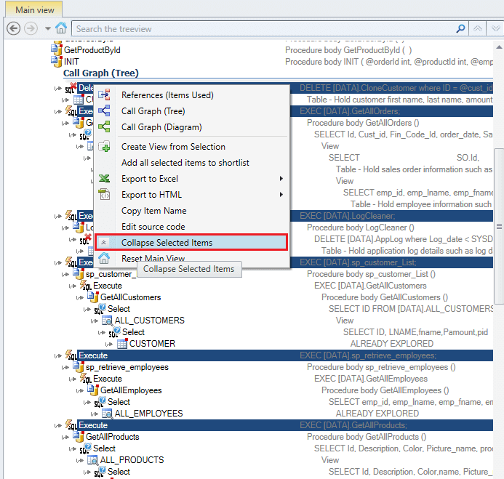This screenshot has height=479, width=504.
Task: Click the vertical scrollbar thumb
Action: 499,226
